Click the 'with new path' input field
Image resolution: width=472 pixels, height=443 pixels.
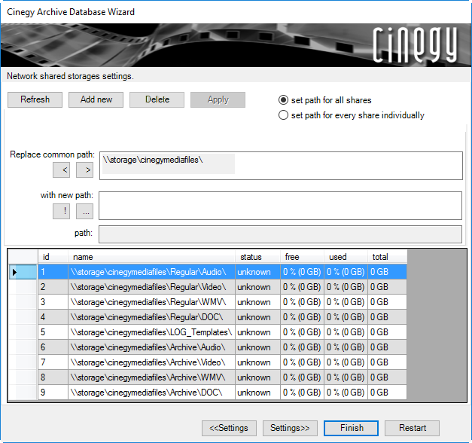click(x=280, y=206)
